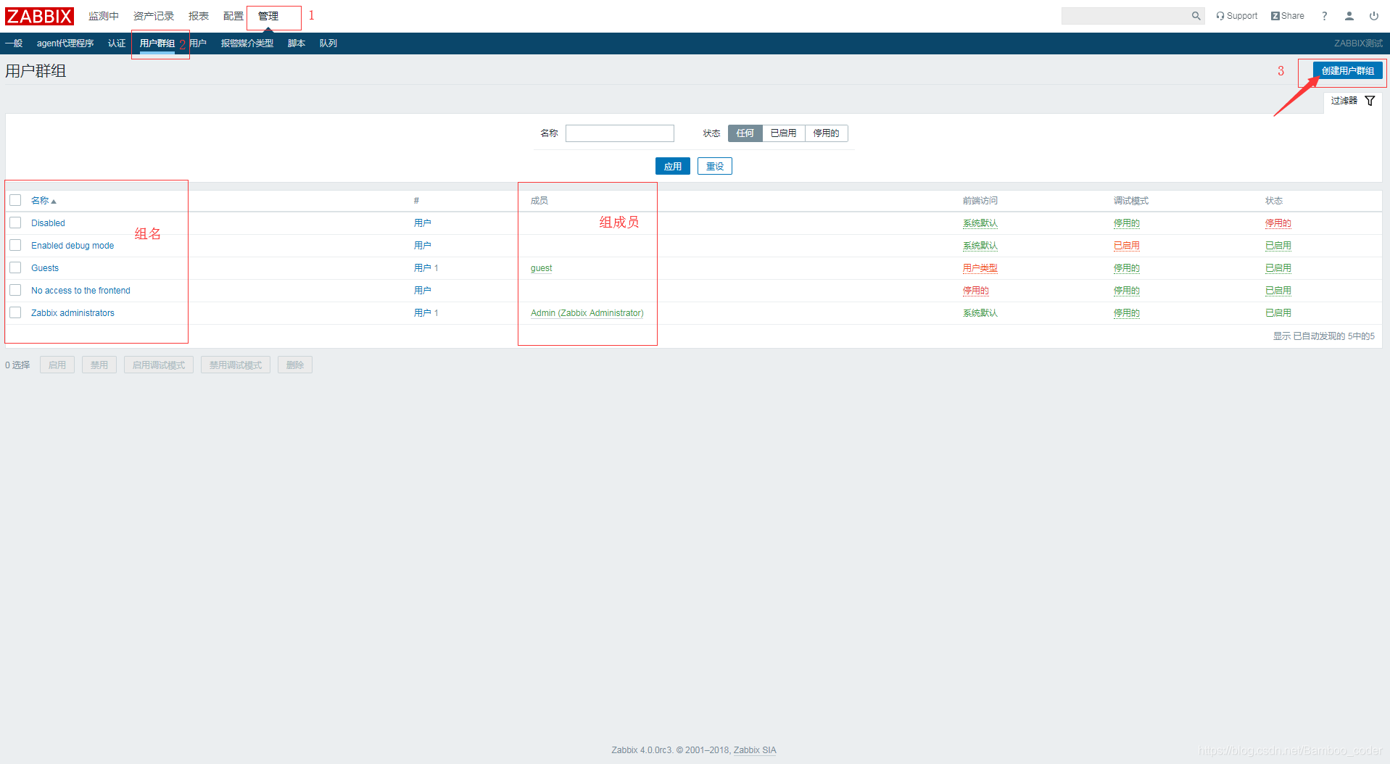Image resolution: width=1390 pixels, height=764 pixels.
Task: Click the 重设 filter button
Action: (715, 167)
